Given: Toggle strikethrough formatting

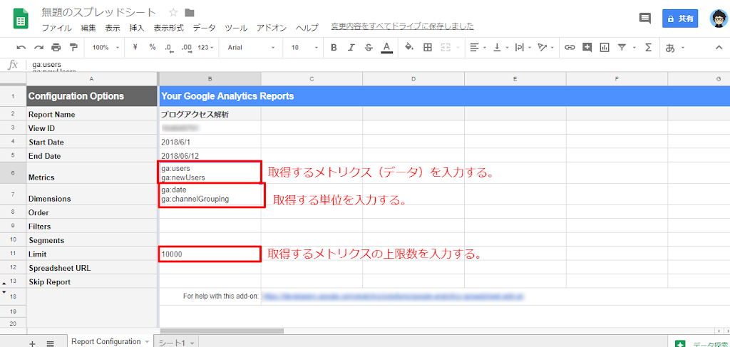Looking at the screenshot, I should [x=369, y=48].
